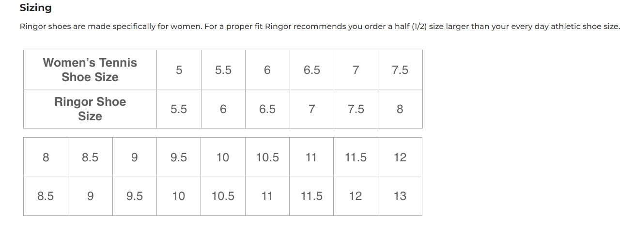Click the Ringor recommendation paragraph text
Screen dimensions: 635x242
[320, 27]
